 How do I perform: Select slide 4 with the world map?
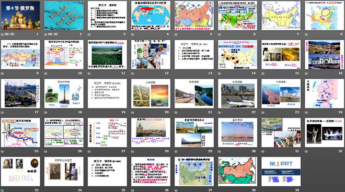(x=151, y=15)
